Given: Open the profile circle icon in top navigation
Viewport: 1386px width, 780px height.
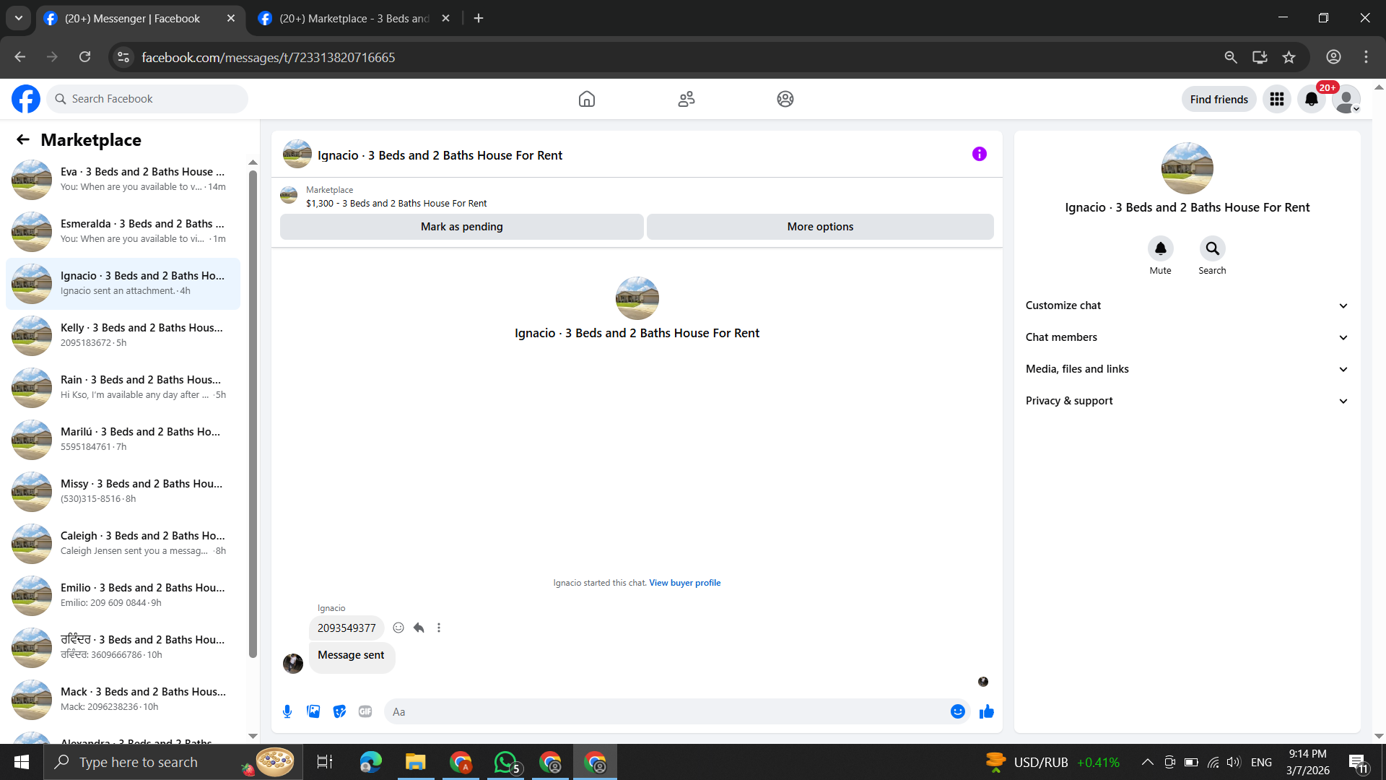Looking at the screenshot, I should (x=785, y=99).
